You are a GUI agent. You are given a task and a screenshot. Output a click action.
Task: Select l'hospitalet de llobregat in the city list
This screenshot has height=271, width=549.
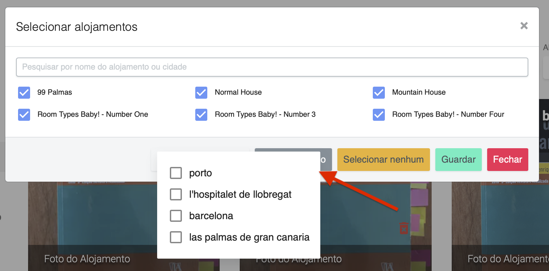coord(176,194)
